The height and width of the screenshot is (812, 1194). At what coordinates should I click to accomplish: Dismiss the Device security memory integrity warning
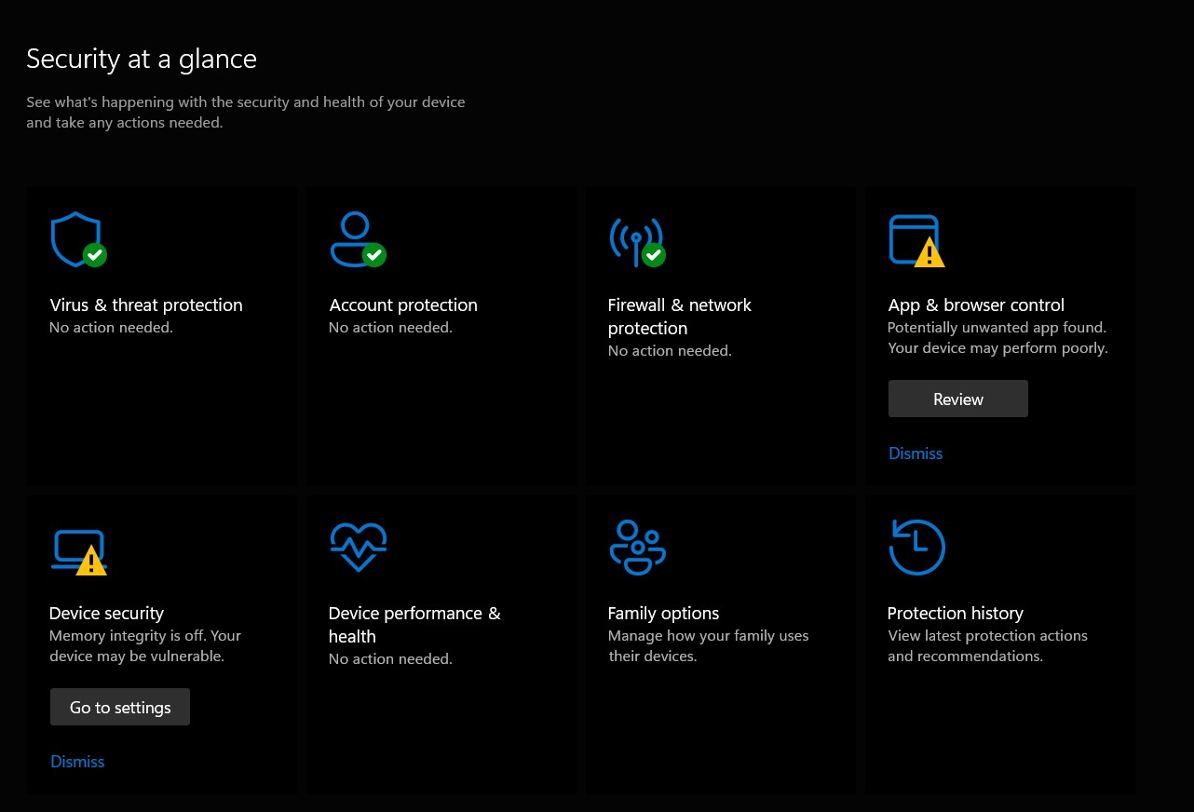pos(77,762)
